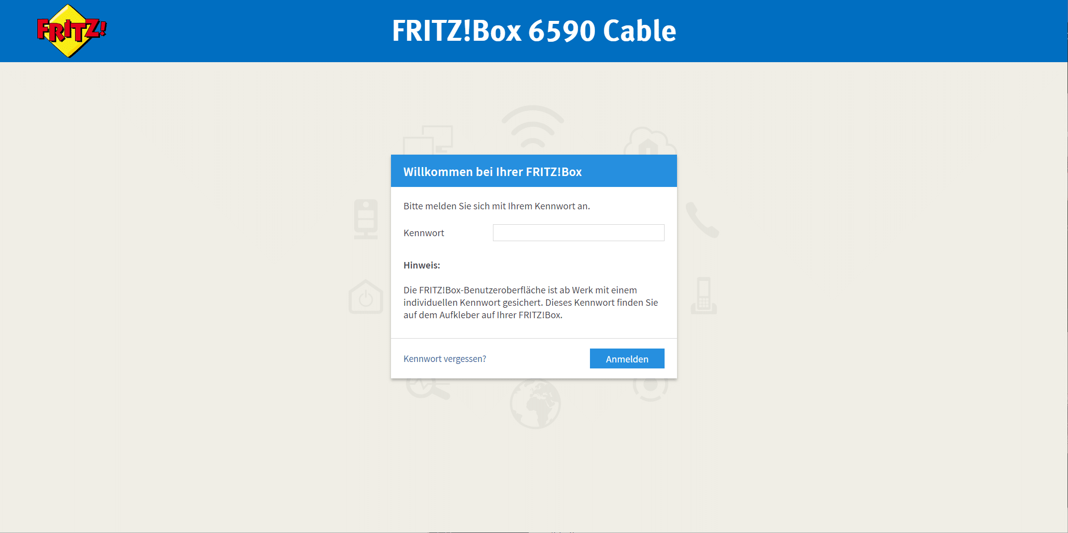Click the FRITZ! logo in header
The image size is (1068, 533).
pos(72,31)
